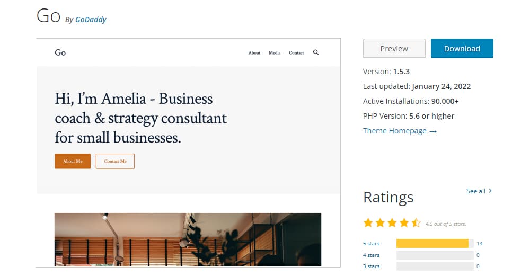Open the Media menu item in preview
530x276 pixels.
pos(275,53)
